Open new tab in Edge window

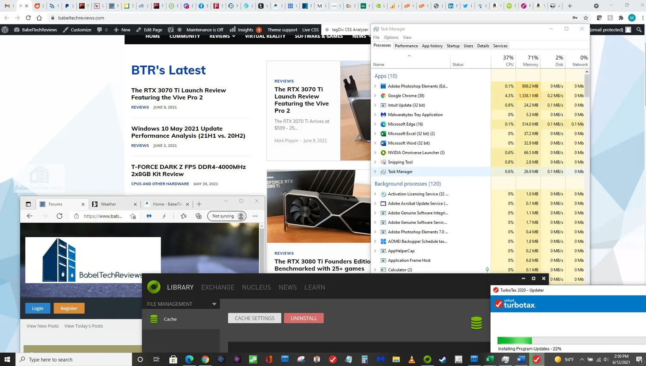click(199, 204)
